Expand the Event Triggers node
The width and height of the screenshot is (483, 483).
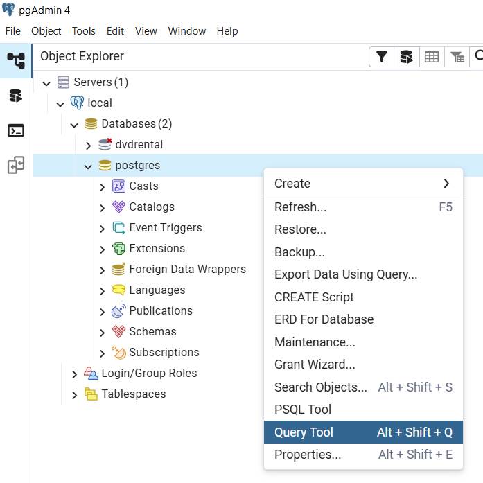click(103, 229)
